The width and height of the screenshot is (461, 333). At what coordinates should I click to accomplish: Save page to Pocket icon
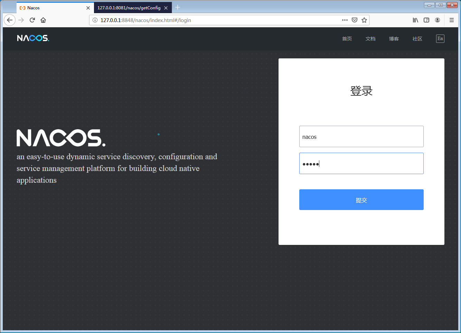[x=355, y=20]
